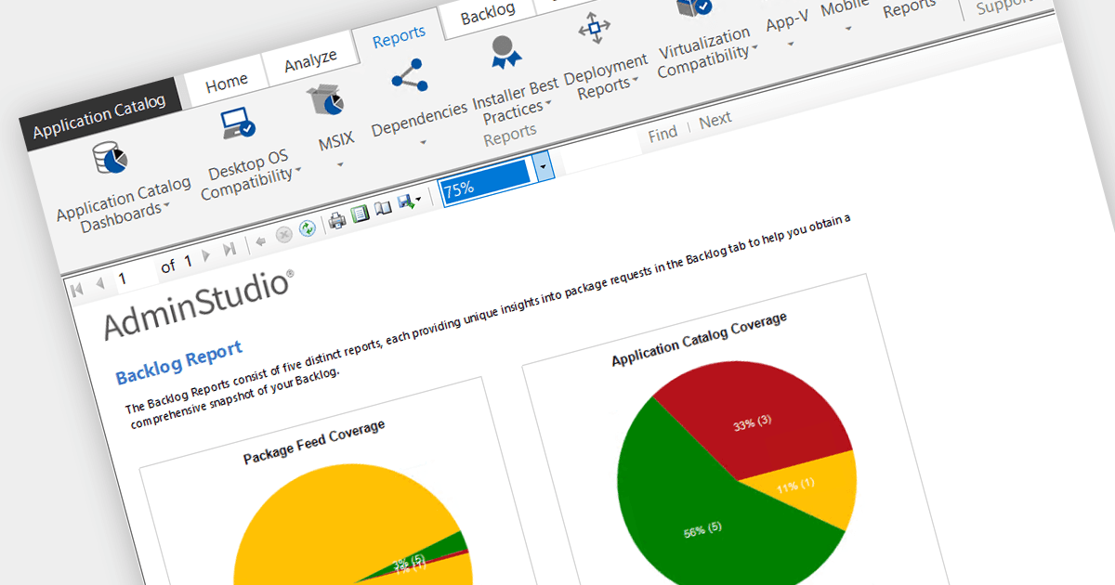The image size is (1115, 585).
Task: Click the current page number field
Action: click(x=136, y=274)
